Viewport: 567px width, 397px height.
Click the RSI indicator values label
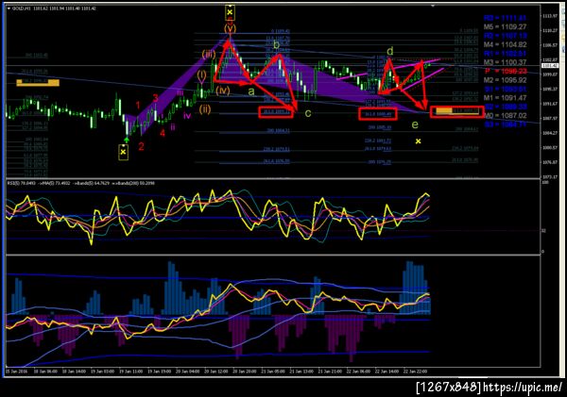[x=80, y=183]
